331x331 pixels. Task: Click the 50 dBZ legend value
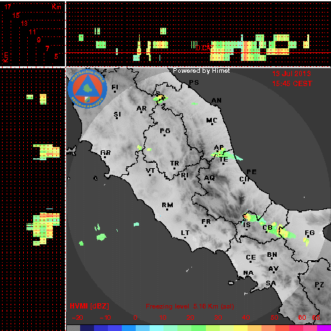coord(274,318)
